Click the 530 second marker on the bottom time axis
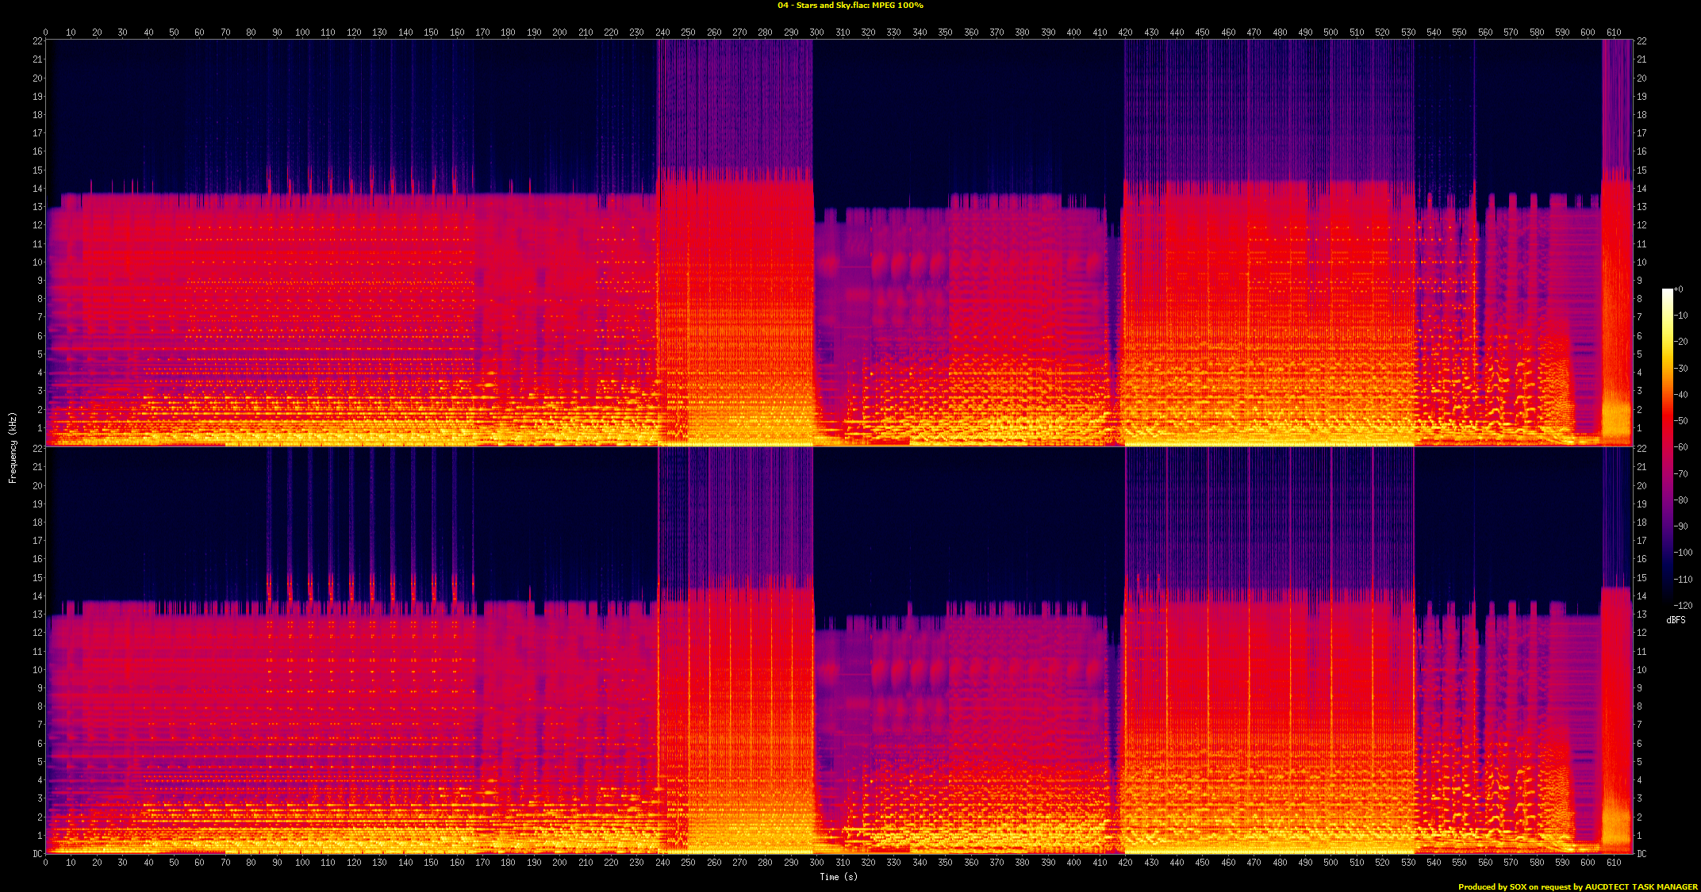The height and width of the screenshot is (892, 1701). 1408,863
